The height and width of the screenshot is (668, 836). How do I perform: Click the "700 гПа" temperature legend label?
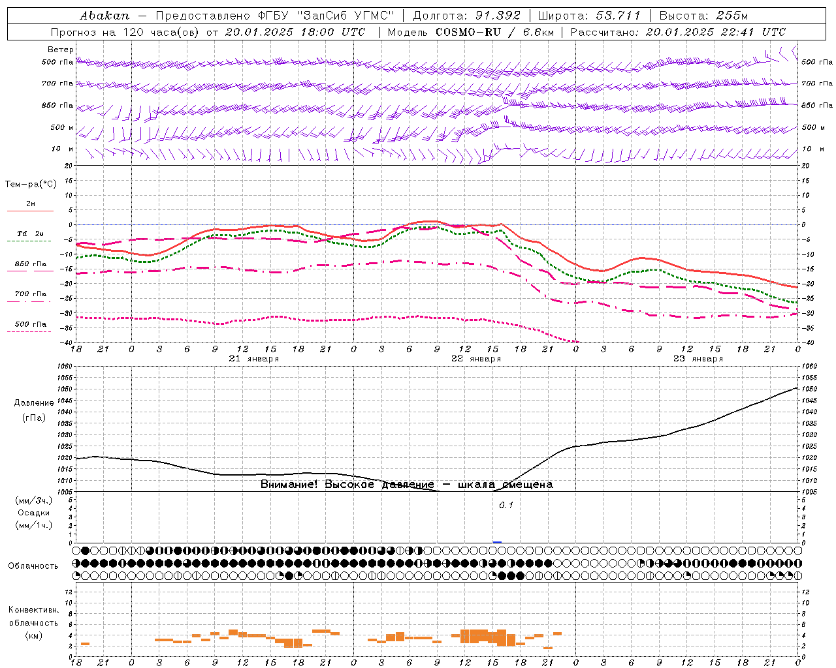(x=31, y=294)
